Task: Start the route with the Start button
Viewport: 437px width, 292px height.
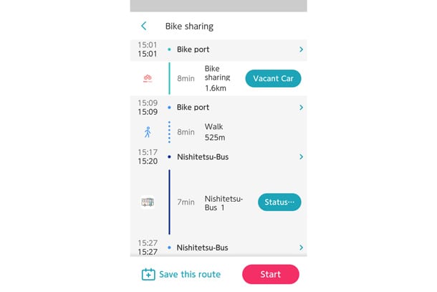Action: pyautogui.click(x=271, y=274)
